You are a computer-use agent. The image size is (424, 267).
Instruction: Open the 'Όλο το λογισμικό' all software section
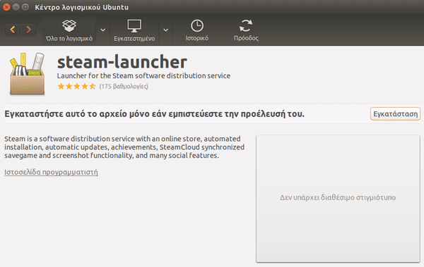click(x=69, y=30)
